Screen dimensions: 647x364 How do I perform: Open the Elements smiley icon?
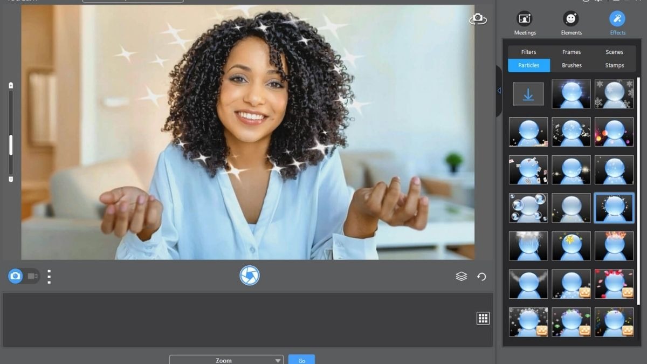[x=571, y=19]
